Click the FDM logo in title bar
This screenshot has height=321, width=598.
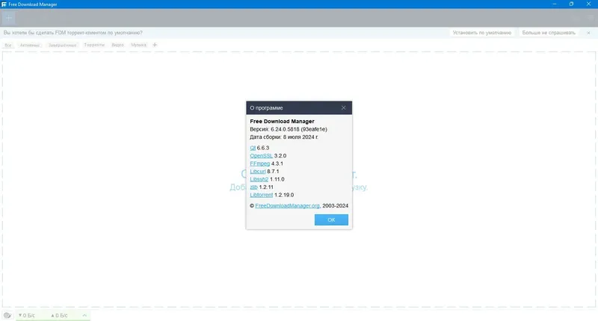click(4, 4)
